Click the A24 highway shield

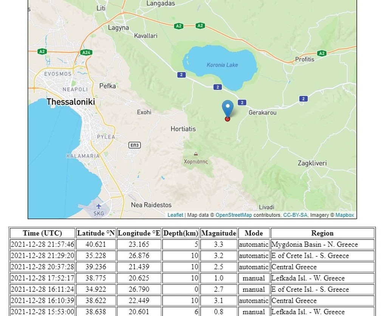point(87,52)
